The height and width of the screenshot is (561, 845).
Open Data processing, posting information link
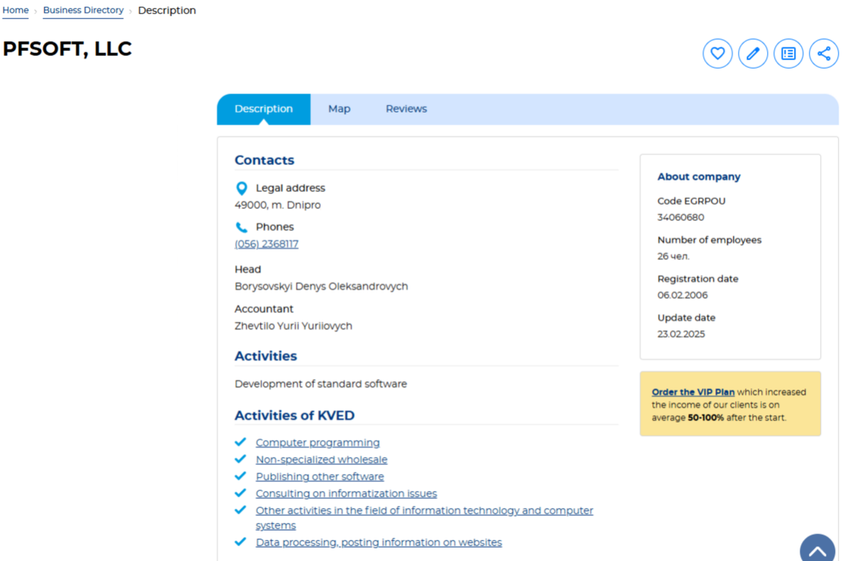pos(379,542)
